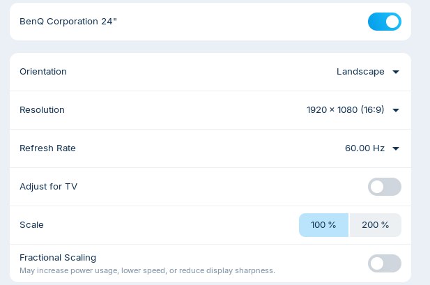Set the scale to 200 %

(x=376, y=225)
